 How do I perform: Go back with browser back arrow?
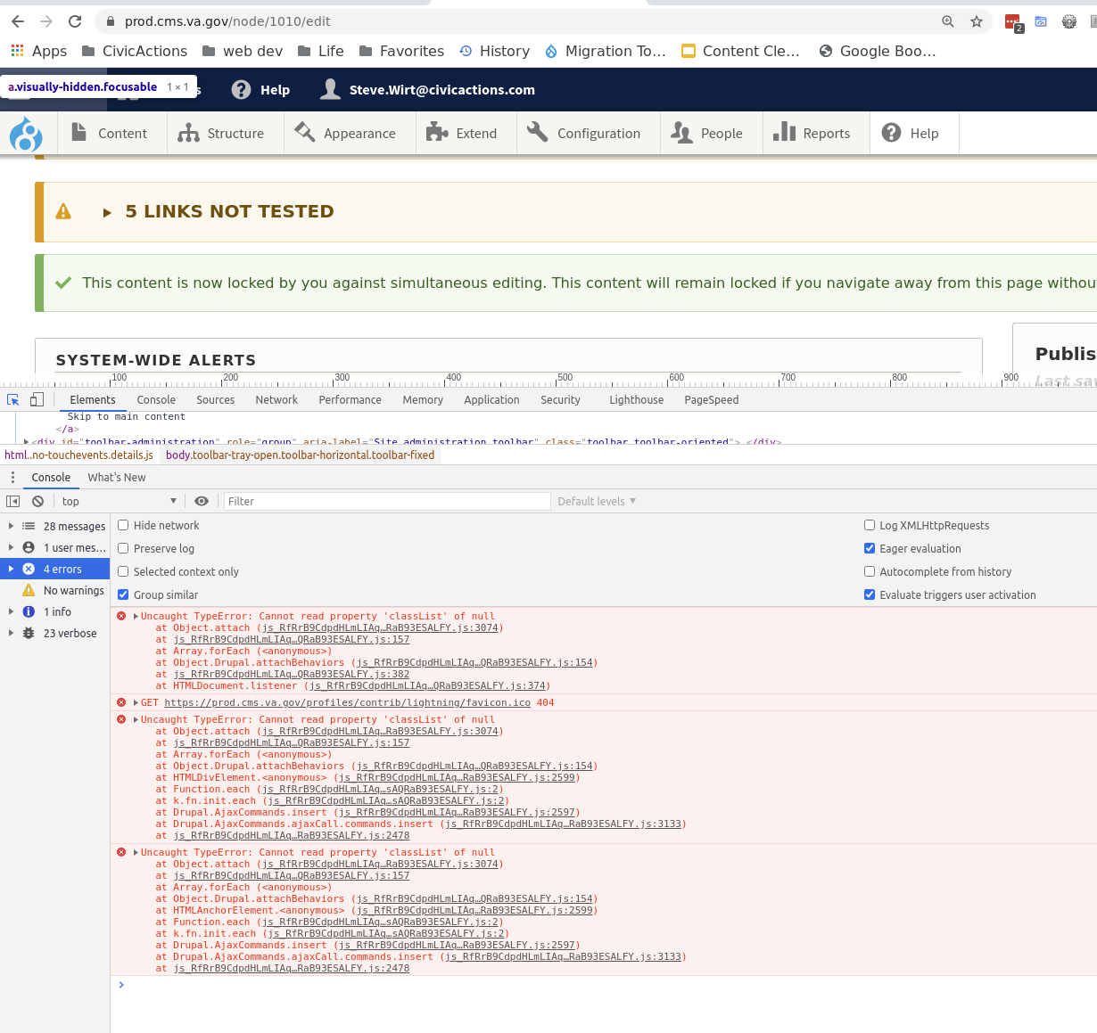coord(18,21)
